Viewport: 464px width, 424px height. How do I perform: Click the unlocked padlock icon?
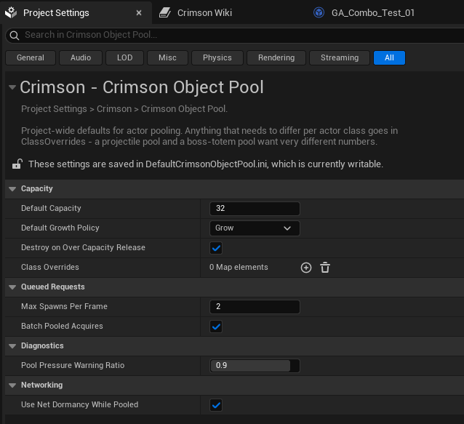click(x=17, y=164)
